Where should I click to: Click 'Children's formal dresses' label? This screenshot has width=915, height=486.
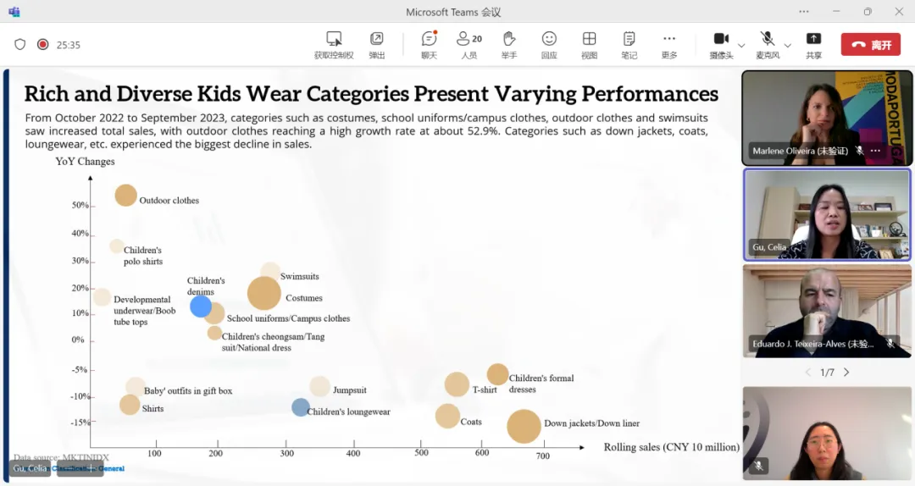click(x=541, y=384)
